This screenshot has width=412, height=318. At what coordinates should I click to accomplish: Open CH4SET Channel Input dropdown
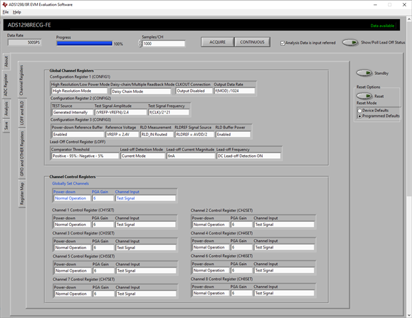click(284, 247)
